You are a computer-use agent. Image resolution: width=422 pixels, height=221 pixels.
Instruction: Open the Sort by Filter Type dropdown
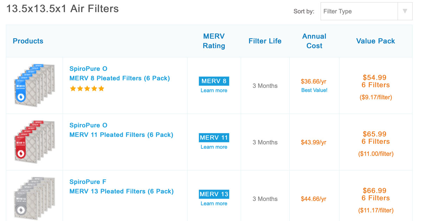pos(366,11)
